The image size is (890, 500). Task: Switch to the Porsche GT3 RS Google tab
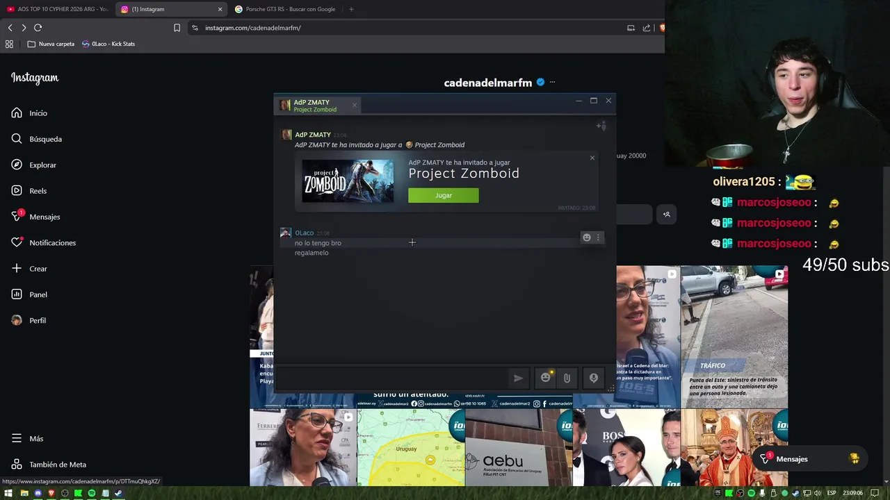(x=285, y=9)
